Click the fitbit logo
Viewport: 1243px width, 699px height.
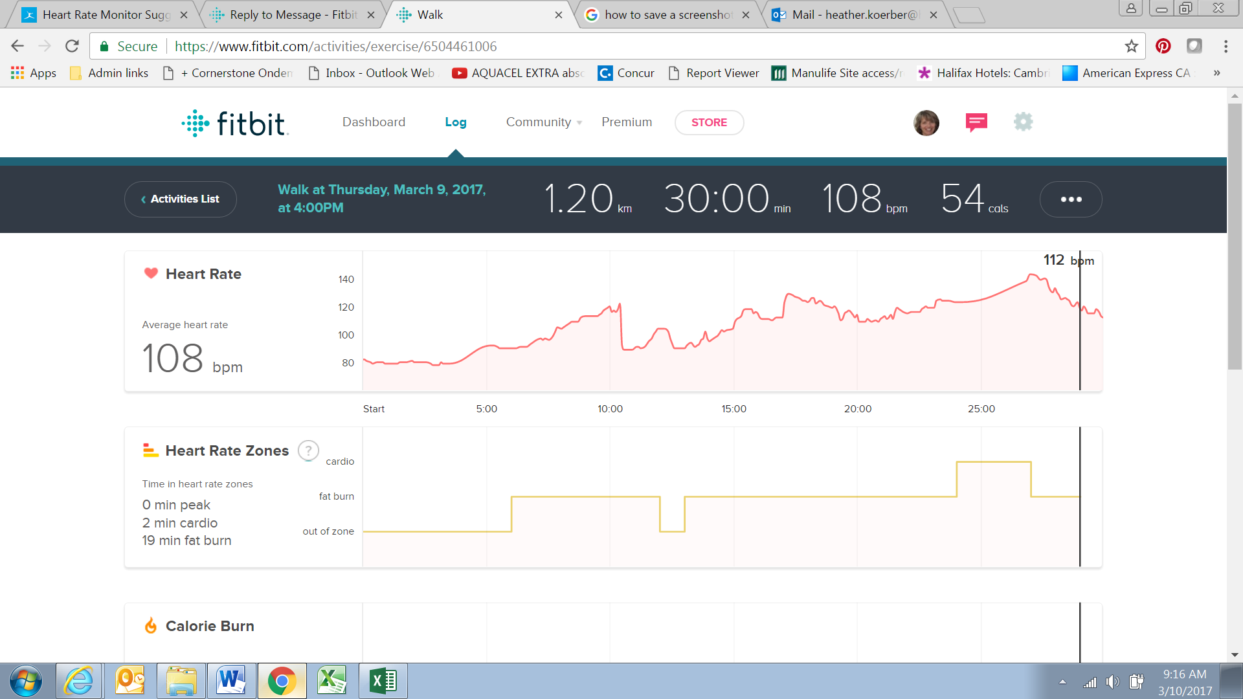coord(235,123)
